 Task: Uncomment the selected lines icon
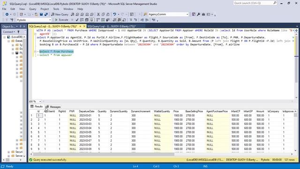pos(135,20)
